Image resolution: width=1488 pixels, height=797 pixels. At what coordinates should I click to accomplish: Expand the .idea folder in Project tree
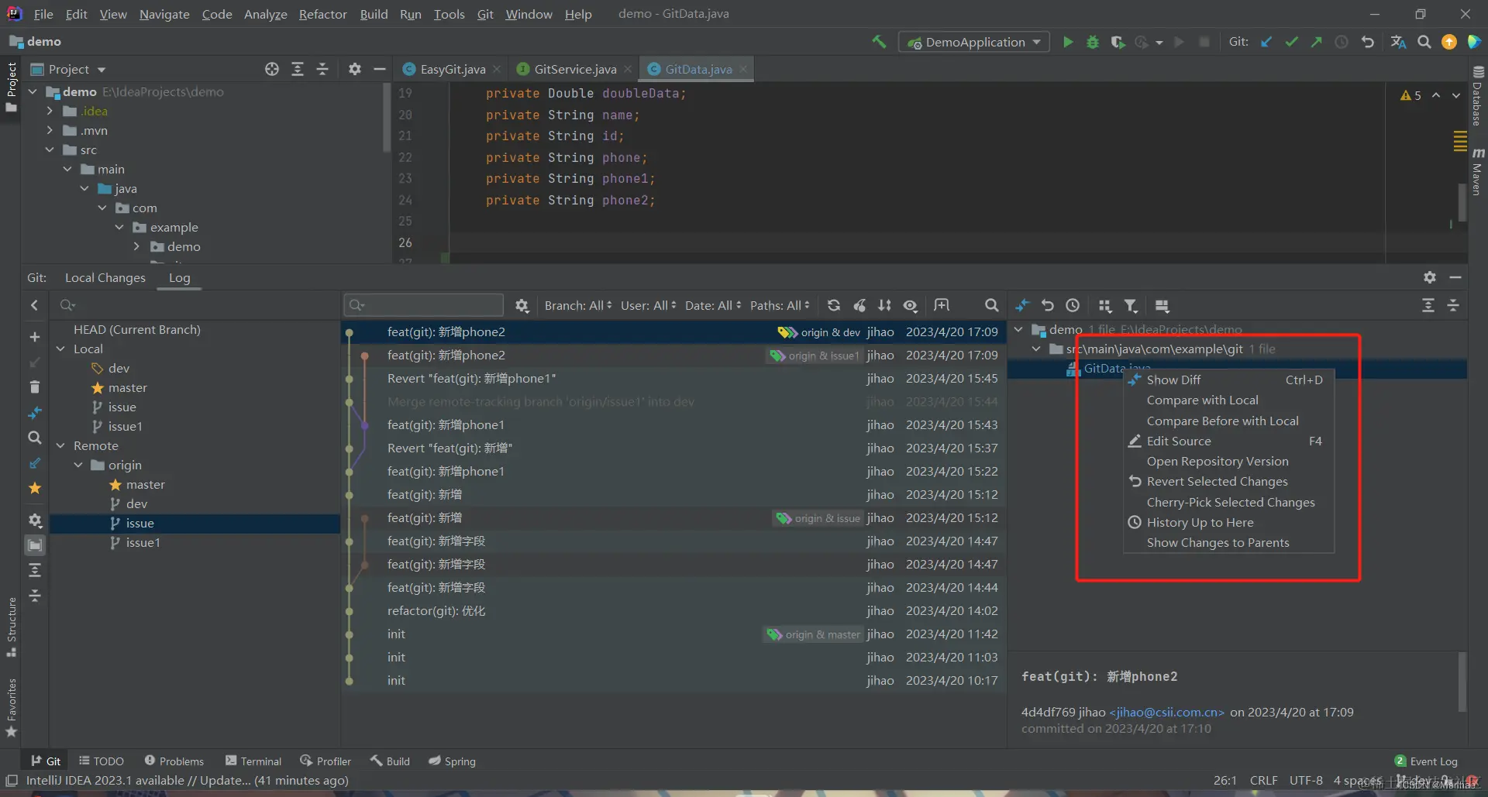[50, 111]
